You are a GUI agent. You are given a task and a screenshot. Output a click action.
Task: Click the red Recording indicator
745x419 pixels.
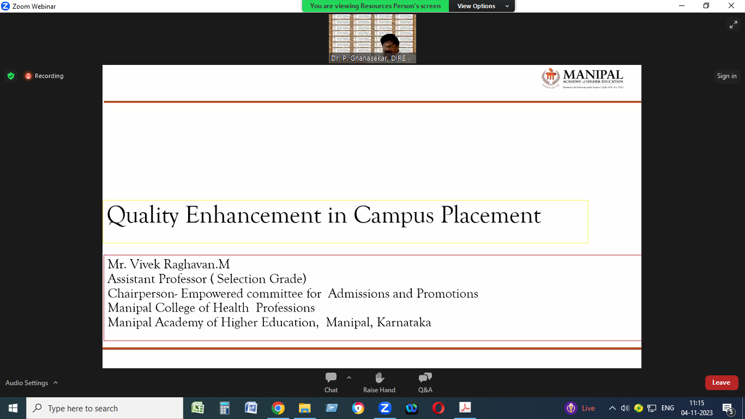click(44, 76)
